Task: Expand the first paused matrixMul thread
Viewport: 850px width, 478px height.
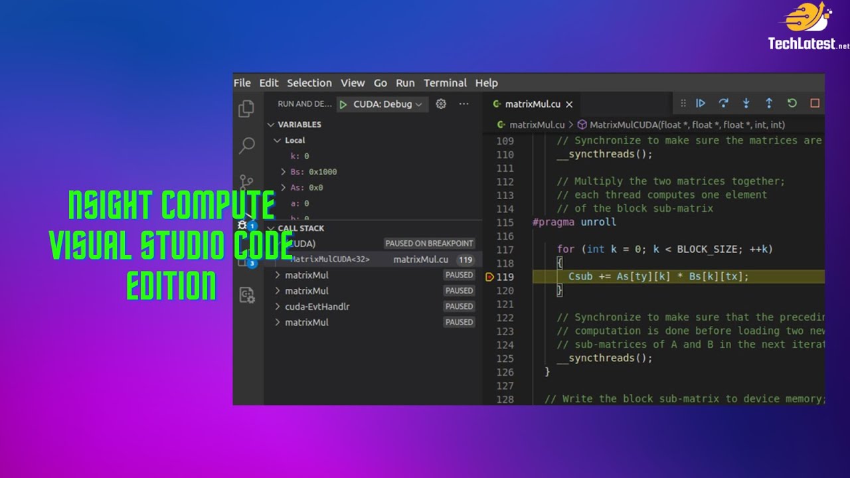Action: pyautogui.click(x=278, y=275)
